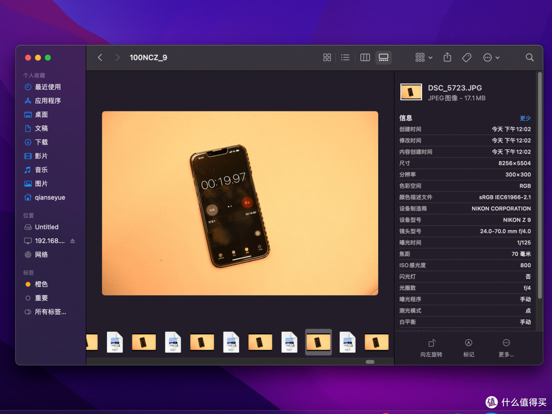Open the group-by options dropdown
Viewport: 552px width, 414px height.
pyautogui.click(x=424, y=57)
